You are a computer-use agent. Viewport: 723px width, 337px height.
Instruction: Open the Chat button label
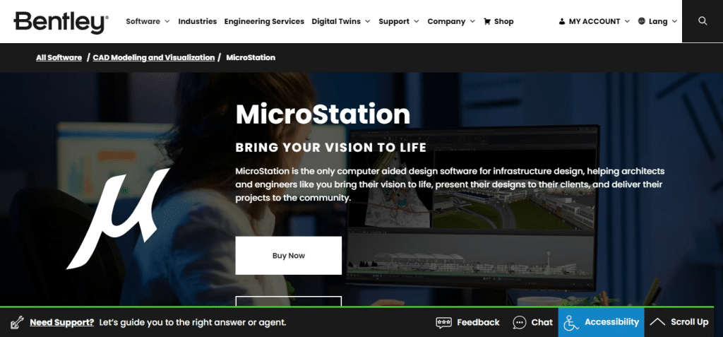coord(542,322)
